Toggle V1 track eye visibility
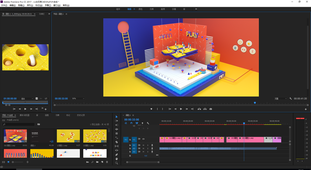The width and height of the screenshot is (311, 170). pyautogui.click(x=143, y=139)
